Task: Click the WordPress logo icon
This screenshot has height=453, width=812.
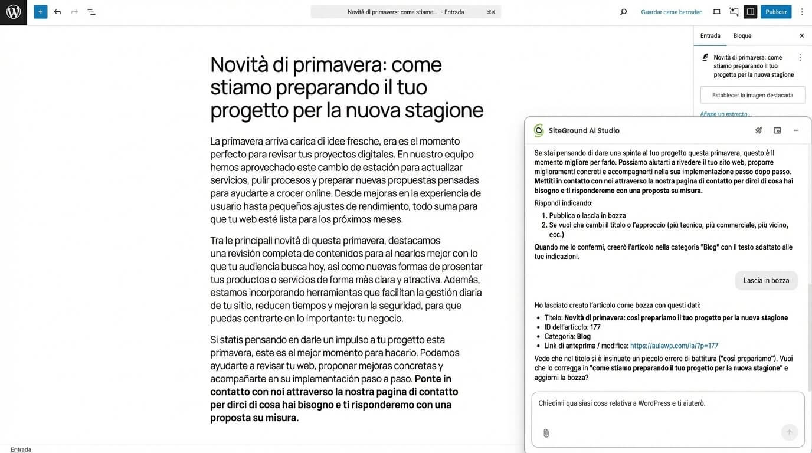Action: 13,12
